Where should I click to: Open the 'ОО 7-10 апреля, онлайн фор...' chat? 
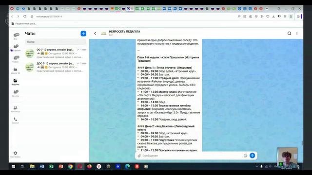(x=56, y=53)
